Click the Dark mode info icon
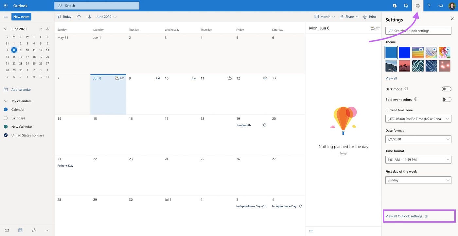The width and height of the screenshot is (458, 236). click(x=406, y=88)
